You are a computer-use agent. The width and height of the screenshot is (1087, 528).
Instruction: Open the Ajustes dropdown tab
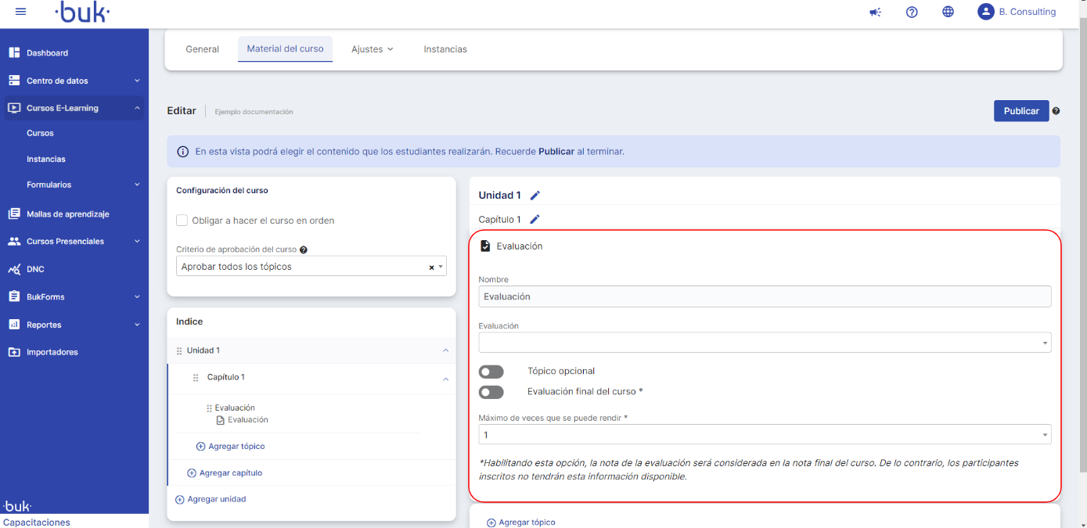pyautogui.click(x=372, y=49)
